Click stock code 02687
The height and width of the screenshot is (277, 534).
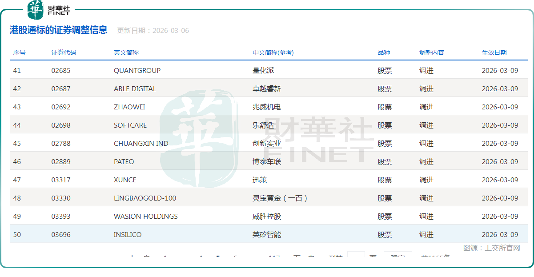coord(61,89)
